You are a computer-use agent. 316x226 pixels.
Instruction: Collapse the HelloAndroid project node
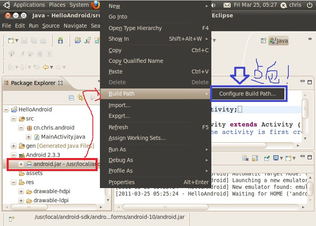click(6, 110)
